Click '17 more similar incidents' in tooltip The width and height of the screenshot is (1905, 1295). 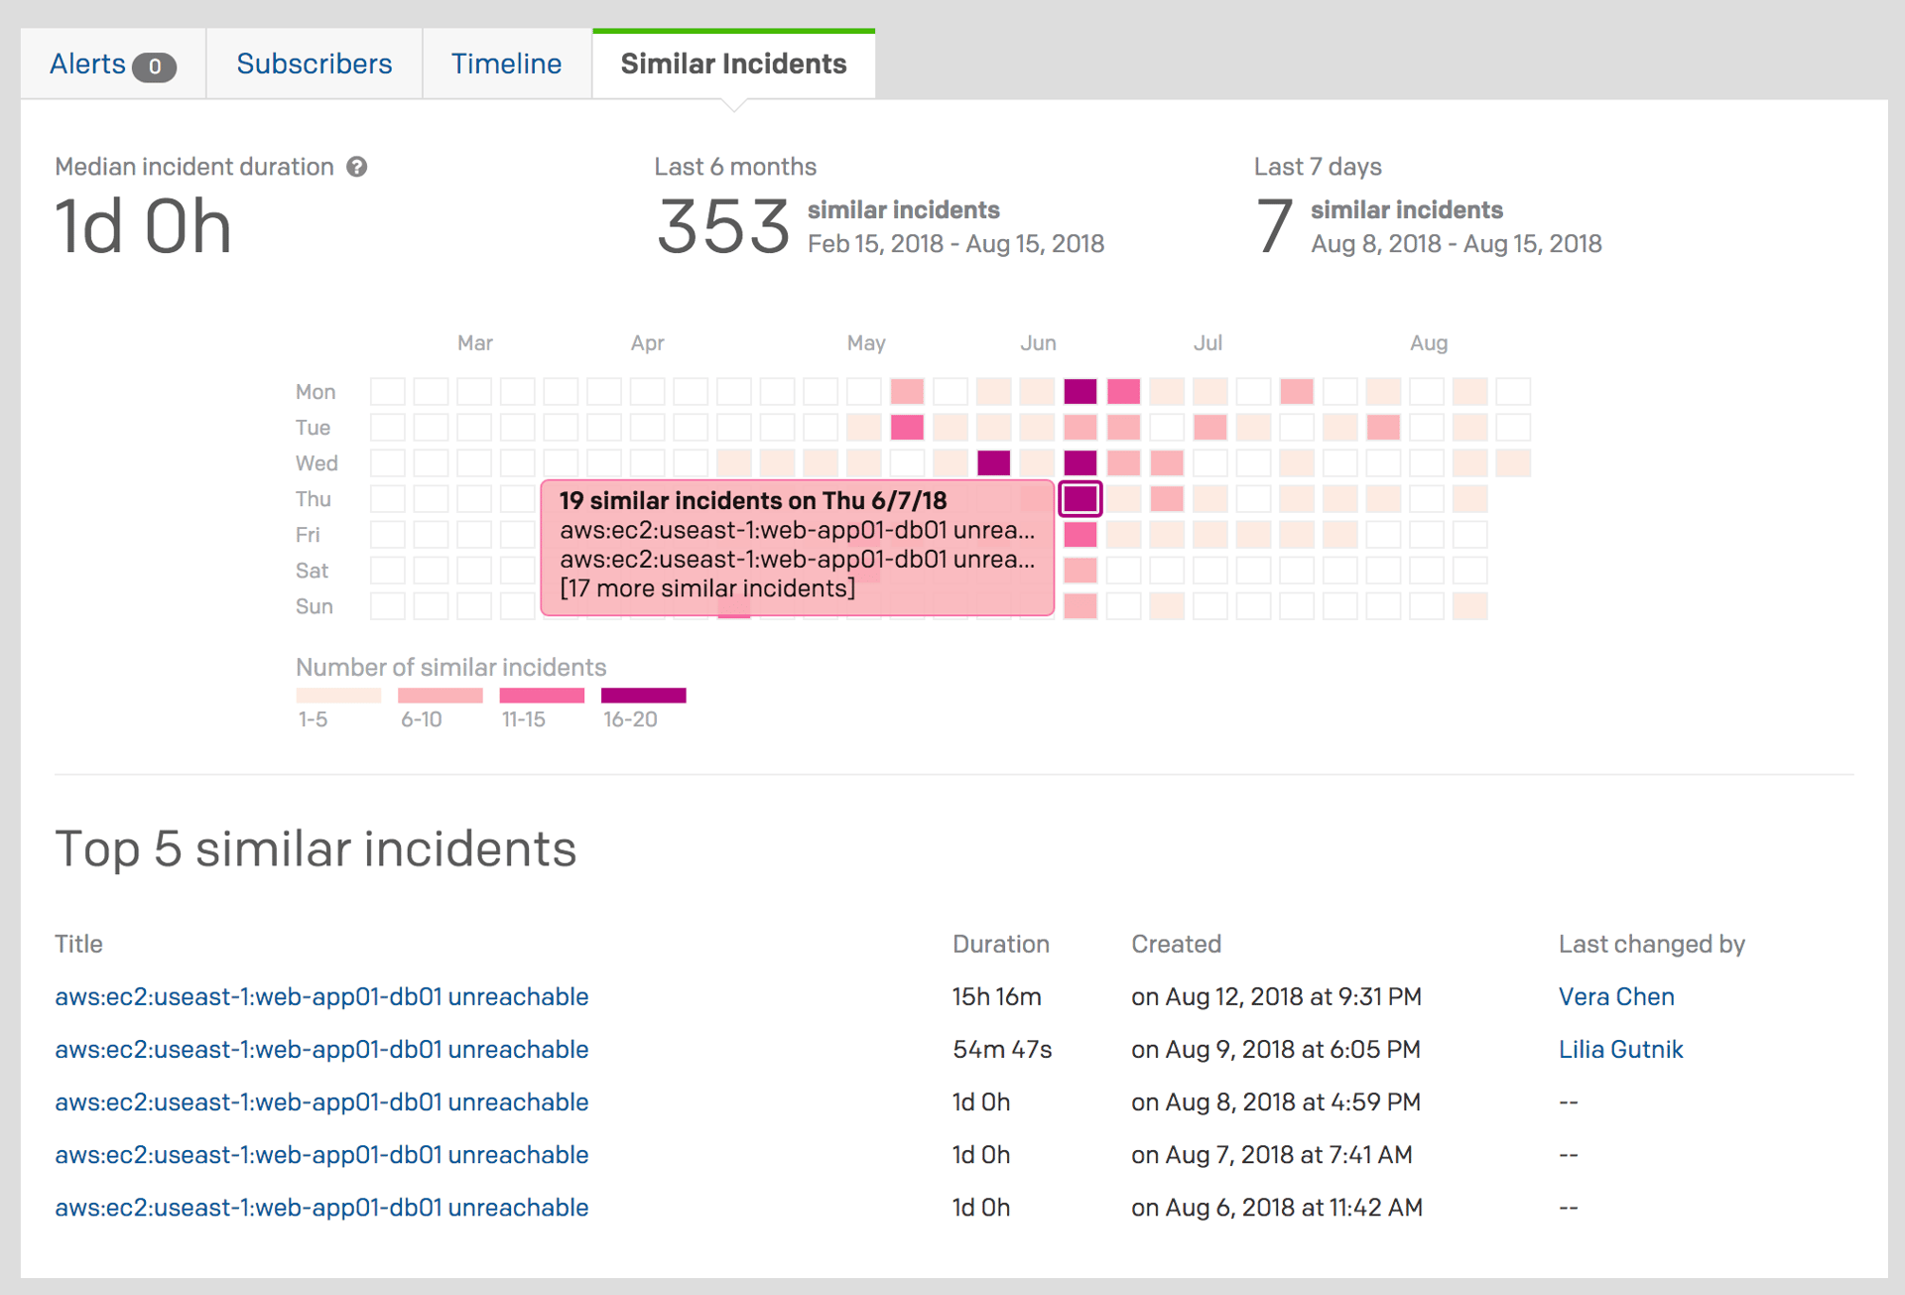click(706, 588)
